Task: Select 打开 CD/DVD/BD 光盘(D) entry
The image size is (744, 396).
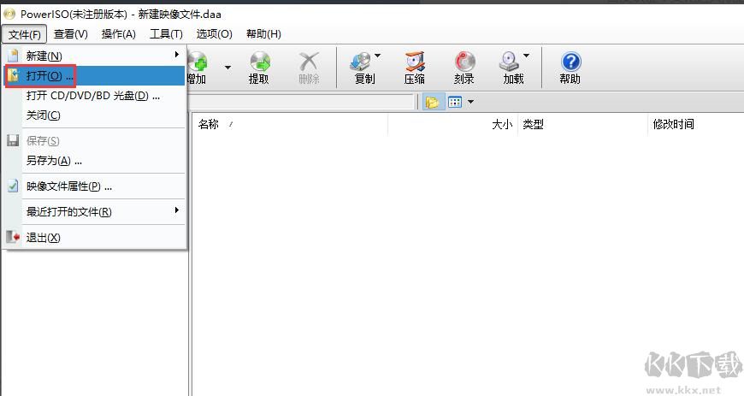Action: click(94, 96)
